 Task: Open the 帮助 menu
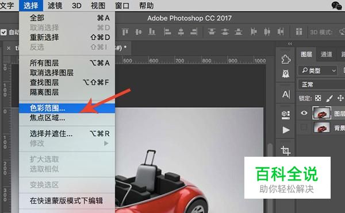[x=146, y=5]
